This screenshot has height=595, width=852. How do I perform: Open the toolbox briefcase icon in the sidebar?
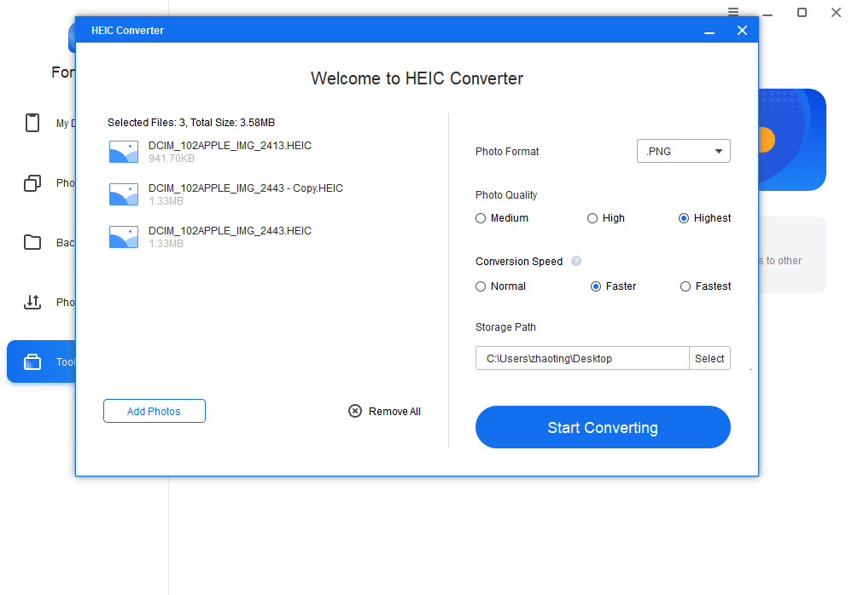[32, 361]
